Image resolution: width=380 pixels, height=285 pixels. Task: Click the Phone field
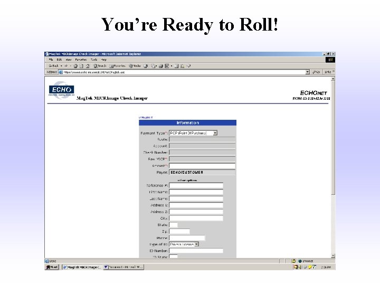(x=187, y=237)
